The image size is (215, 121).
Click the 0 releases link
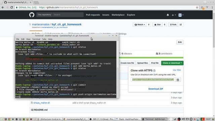click(125, 54)
